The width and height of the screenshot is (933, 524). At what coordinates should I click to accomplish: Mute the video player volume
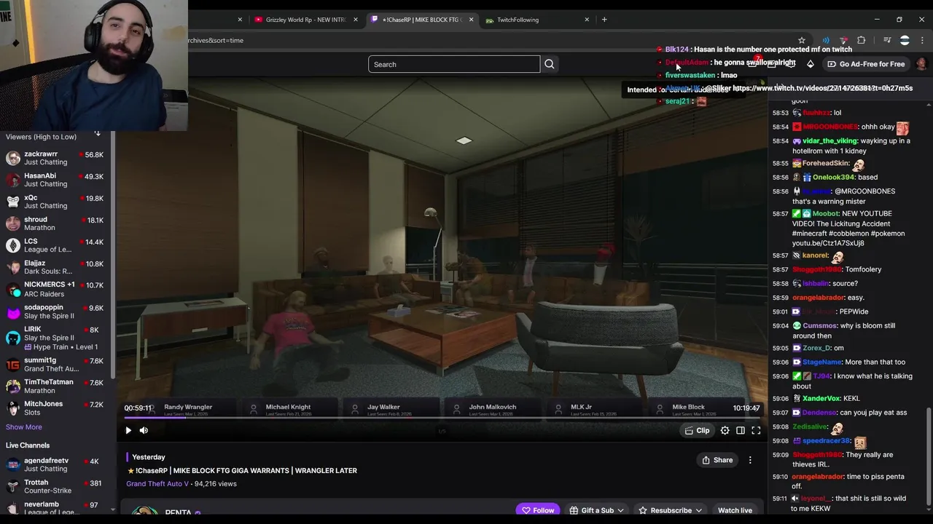pyautogui.click(x=144, y=430)
